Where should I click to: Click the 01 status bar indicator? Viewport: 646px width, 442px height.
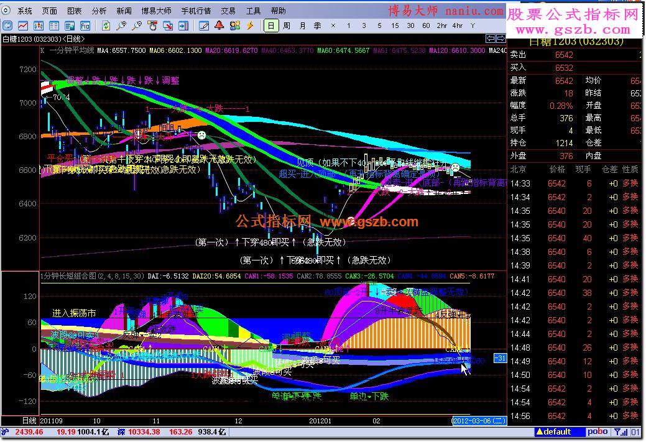click(635, 432)
